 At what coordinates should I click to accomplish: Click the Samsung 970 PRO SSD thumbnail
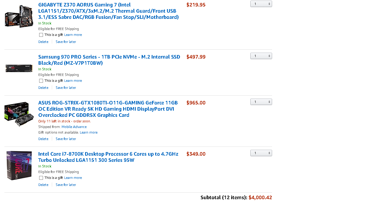pos(19,69)
